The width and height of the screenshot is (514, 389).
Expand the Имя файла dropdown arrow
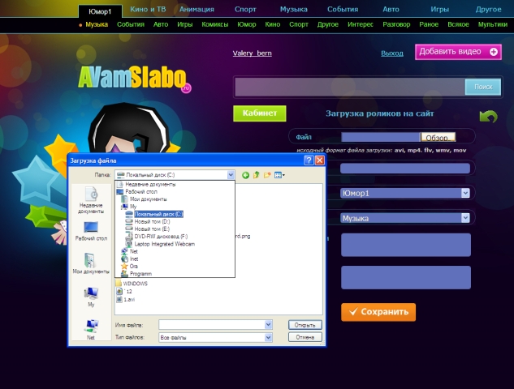[268, 324]
